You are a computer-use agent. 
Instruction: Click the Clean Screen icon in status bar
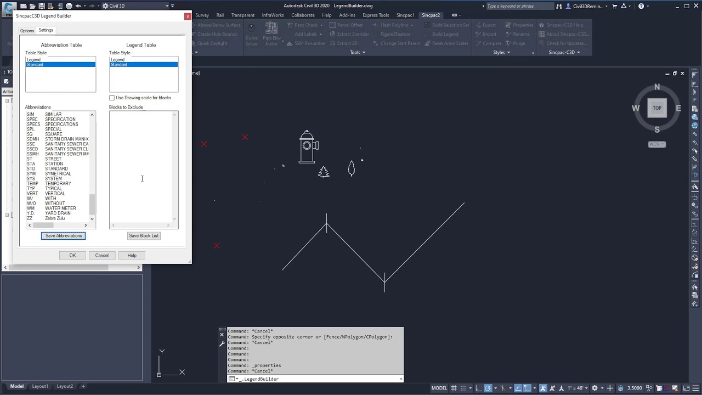686,388
